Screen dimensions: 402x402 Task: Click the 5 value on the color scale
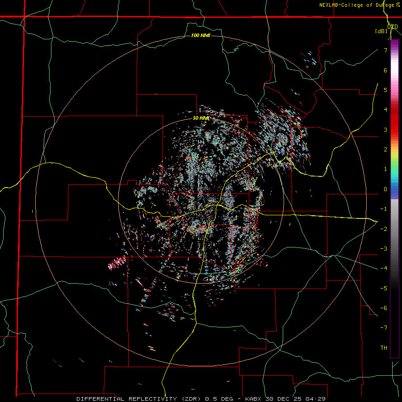pos(385,90)
